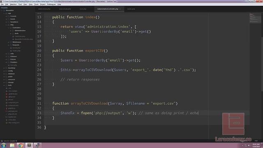The image size is (263, 148).
Task: Select the Requests folder
Action: [16, 45]
